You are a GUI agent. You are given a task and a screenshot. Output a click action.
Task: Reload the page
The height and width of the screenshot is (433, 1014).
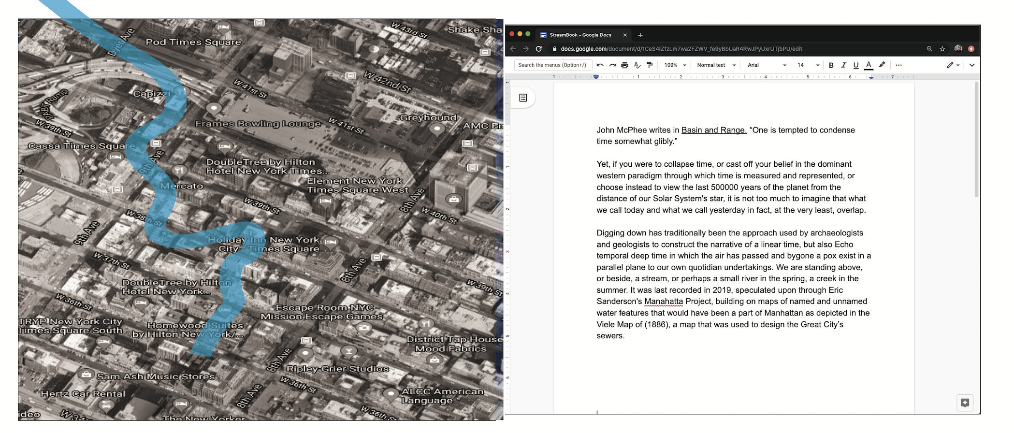pos(538,49)
